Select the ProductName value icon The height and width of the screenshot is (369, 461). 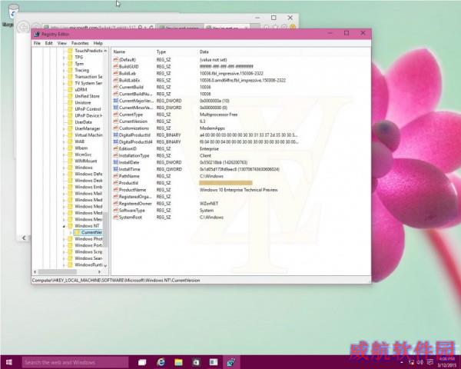click(x=115, y=190)
